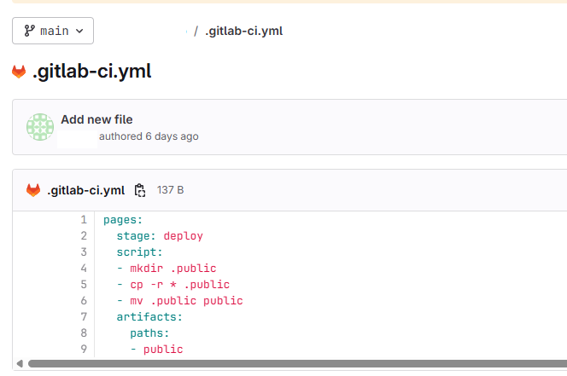Click the 'authored 6 days ago' text
Viewport: 567px width, 376px height.
point(149,136)
